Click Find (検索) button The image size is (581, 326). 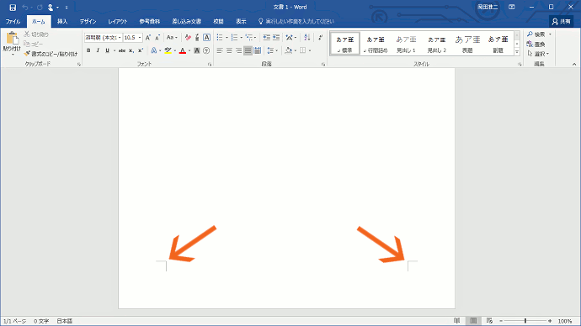[536, 34]
